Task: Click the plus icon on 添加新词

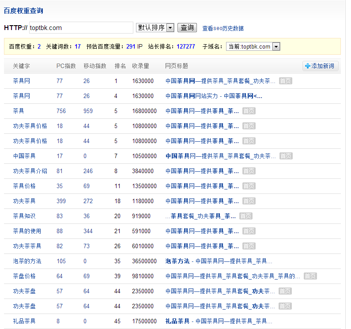Action: click(308, 66)
